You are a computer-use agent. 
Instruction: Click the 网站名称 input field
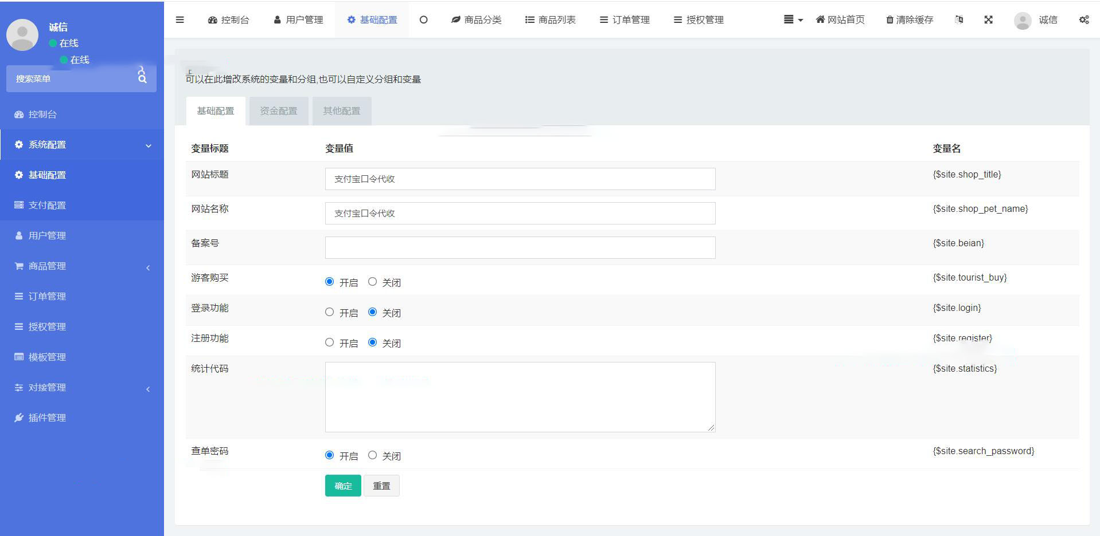[x=520, y=213]
